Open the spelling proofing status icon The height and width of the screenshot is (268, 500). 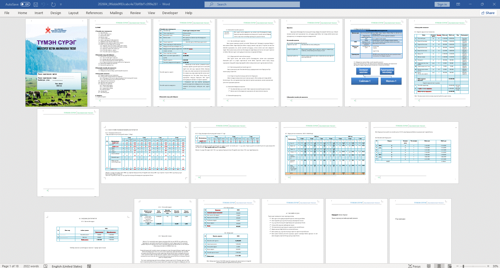click(46, 266)
